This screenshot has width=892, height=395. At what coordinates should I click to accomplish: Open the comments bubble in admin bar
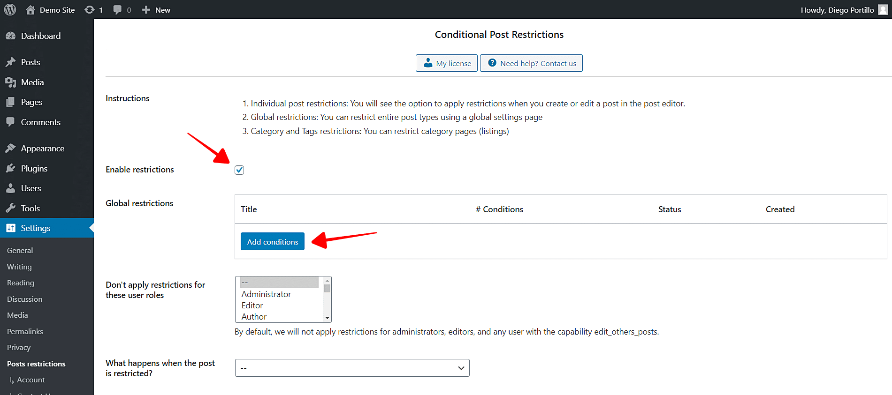[117, 10]
